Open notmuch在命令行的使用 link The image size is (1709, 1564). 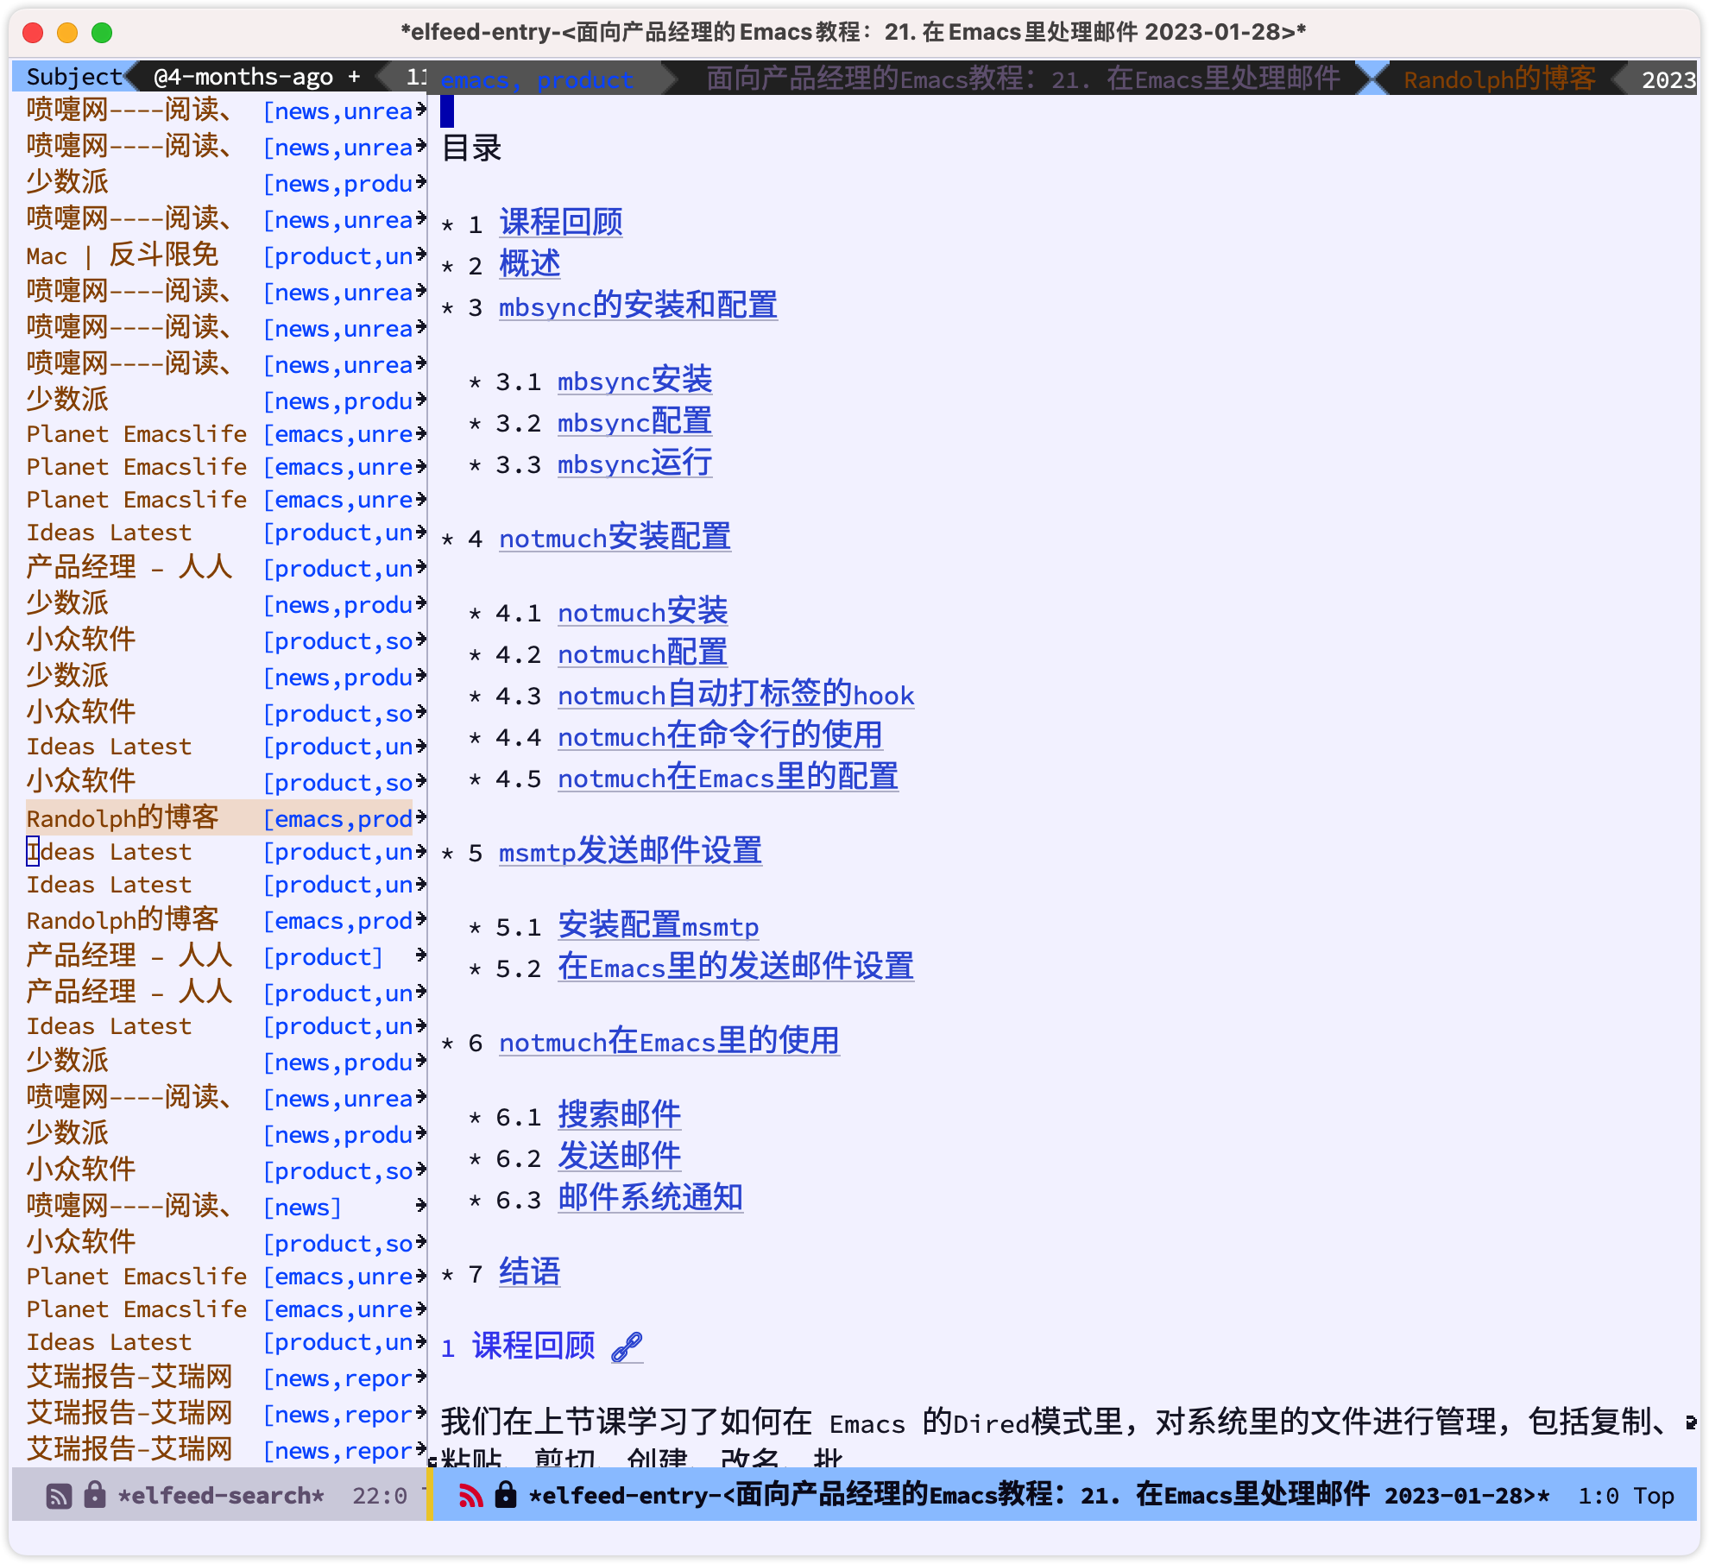[720, 735]
